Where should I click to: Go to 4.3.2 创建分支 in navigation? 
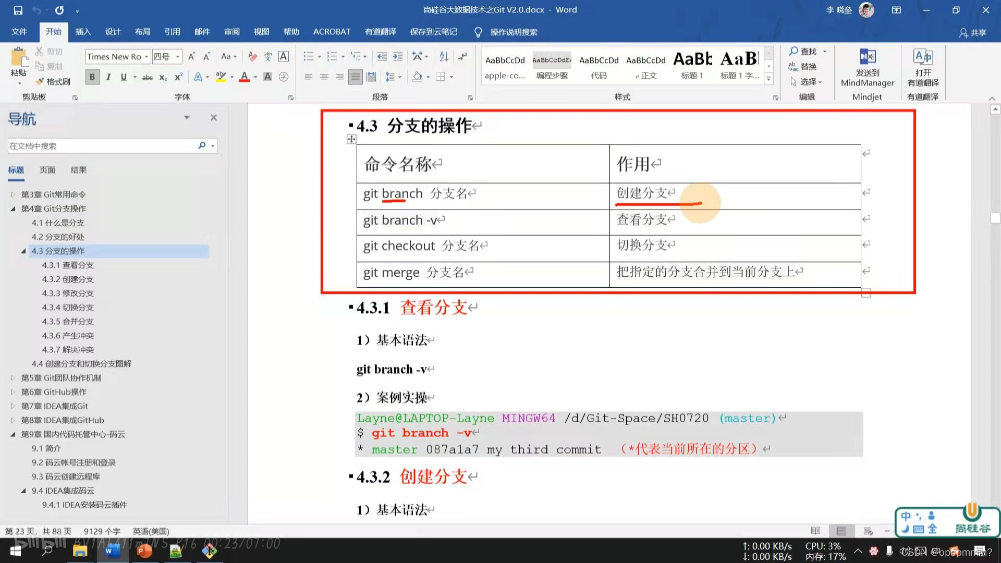point(68,279)
